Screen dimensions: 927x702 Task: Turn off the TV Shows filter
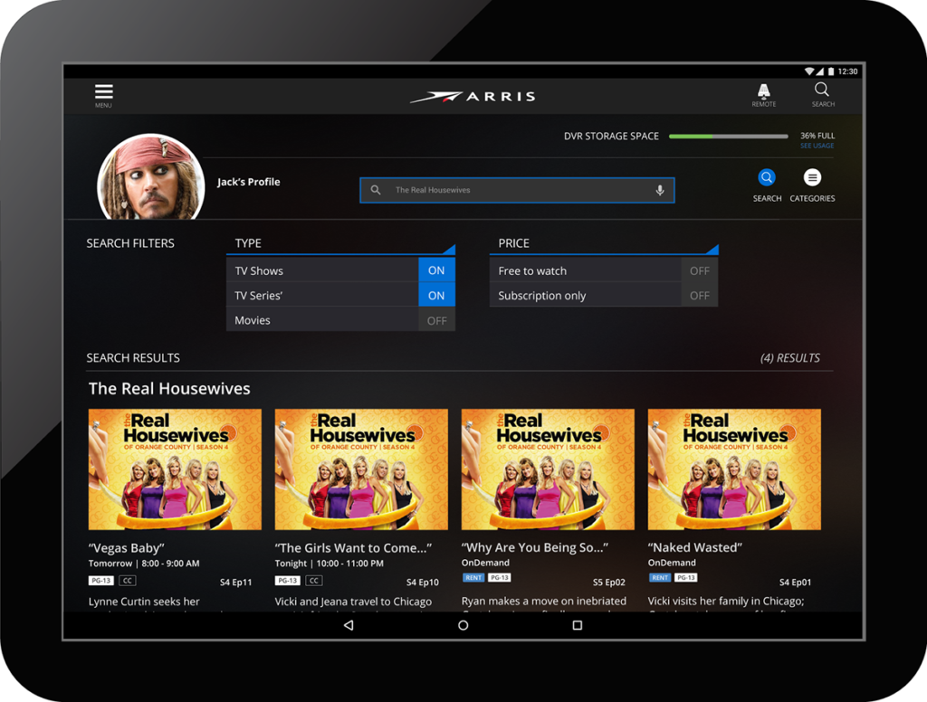tap(436, 270)
